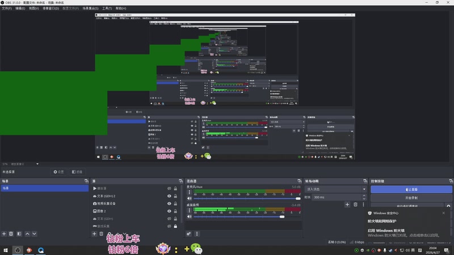This screenshot has height=255, width=454.
Task: Open Steam icon in system tray
Action: click(x=390, y=250)
